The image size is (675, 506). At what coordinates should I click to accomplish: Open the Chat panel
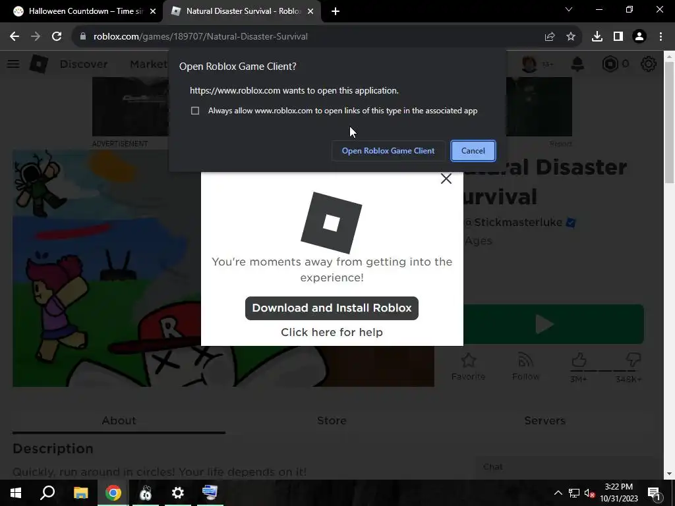coord(564,467)
